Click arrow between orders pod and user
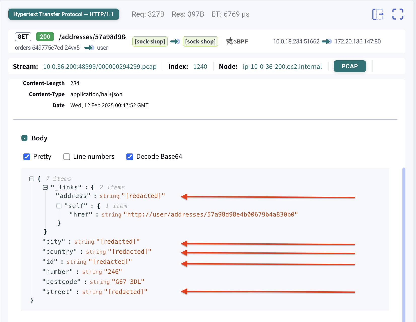This screenshot has height=322, width=416. tap(89, 48)
